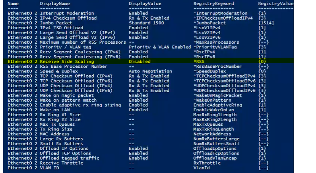Click the *RSS registry keyword
The height and width of the screenshot is (173, 316).
point(199,62)
